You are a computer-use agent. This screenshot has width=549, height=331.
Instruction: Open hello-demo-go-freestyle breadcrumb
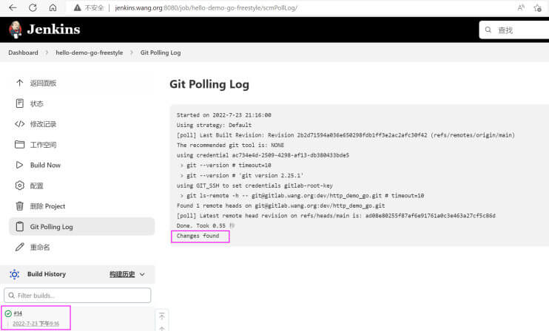pos(90,52)
